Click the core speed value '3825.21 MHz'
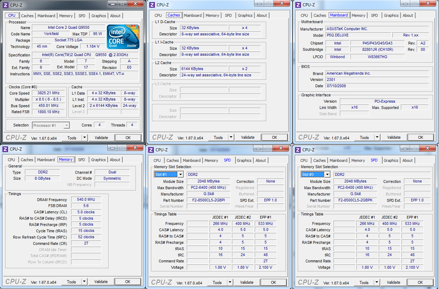This screenshot has width=439, height=289. [x=49, y=93]
